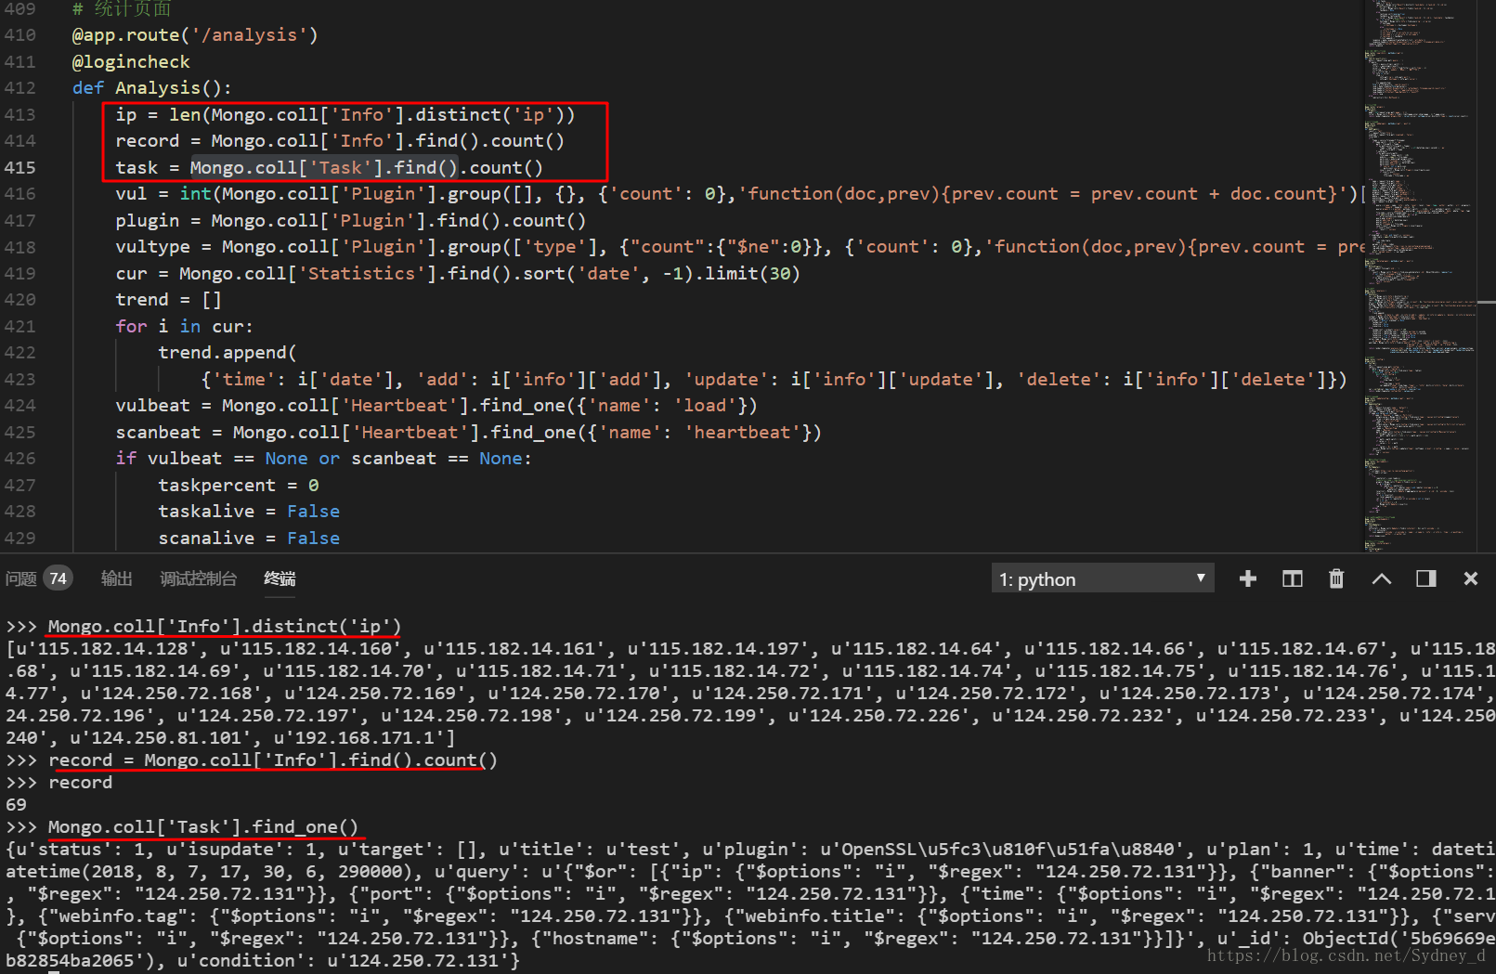Open the '1: python' terminal selector dropdown
The width and height of the screenshot is (1496, 974).
[x=1102, y=578]
